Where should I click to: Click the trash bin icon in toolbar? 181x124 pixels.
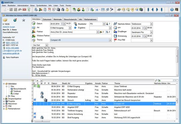(x=29, y=10)
